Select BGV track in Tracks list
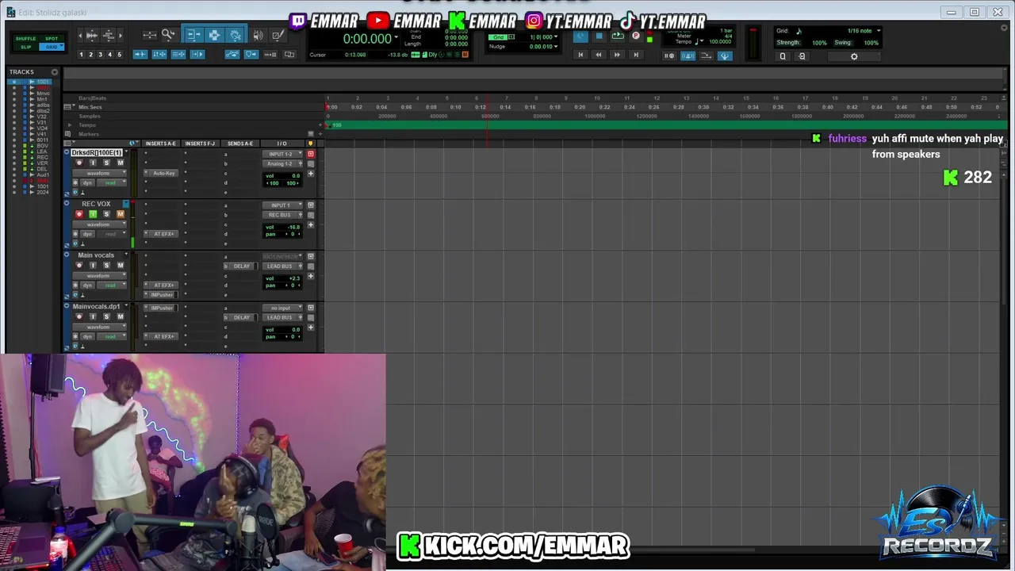This screenshot has width=1015, height=571. pos(43,146)
